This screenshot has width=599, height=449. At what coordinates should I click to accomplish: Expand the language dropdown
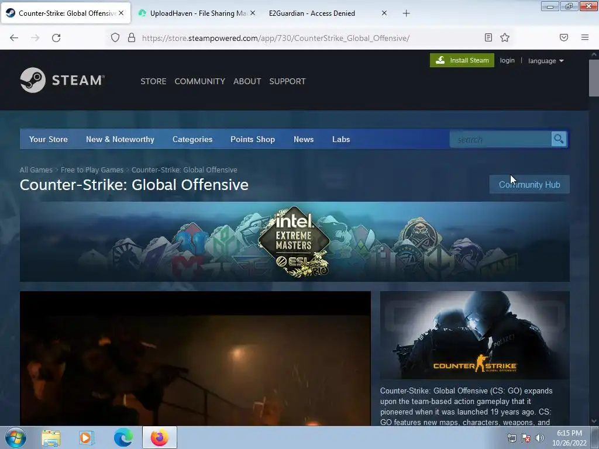[546, 61]
